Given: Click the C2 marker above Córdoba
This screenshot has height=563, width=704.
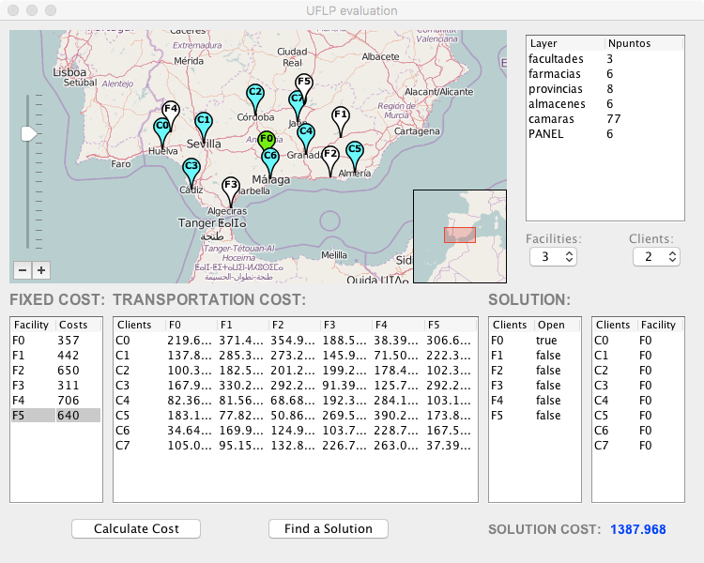Looking at the screenshot, I should [254, 94].
